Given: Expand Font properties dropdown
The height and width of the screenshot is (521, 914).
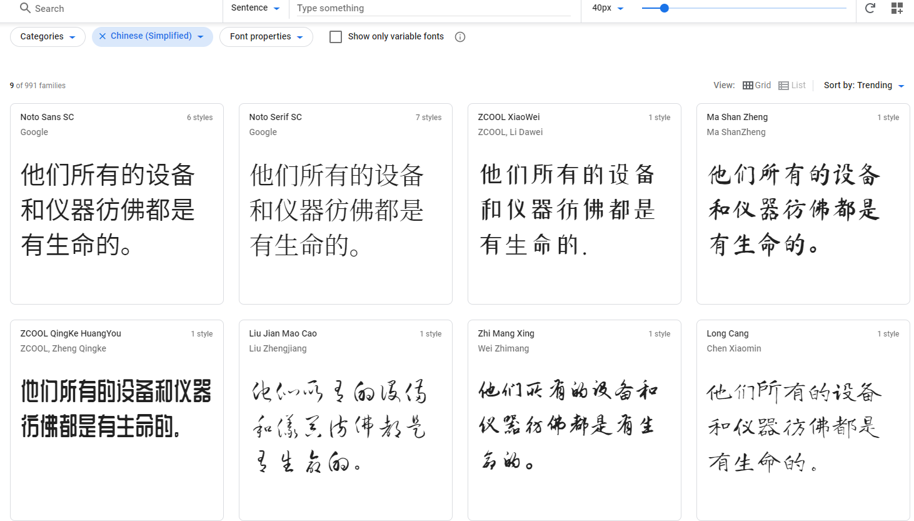Looking at the screenshot, I should coord(266,37).
